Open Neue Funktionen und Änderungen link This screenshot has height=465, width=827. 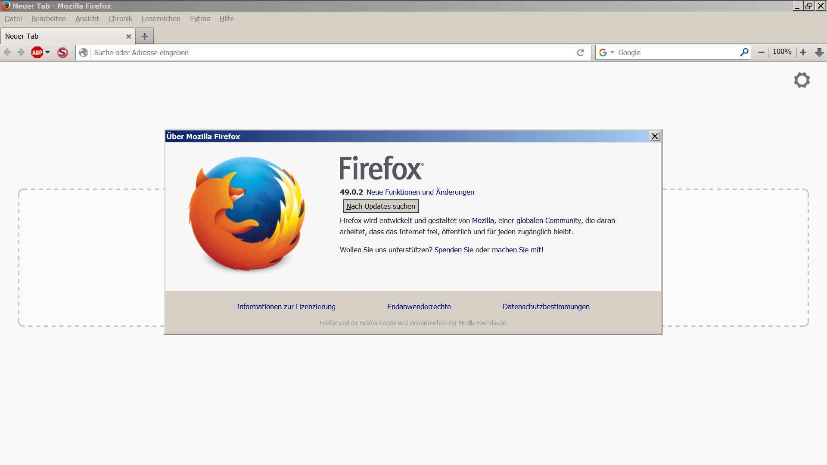pos(420,192)
